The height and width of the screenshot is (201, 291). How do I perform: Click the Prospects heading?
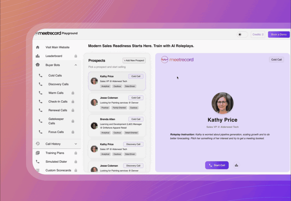tap(97, 60)
